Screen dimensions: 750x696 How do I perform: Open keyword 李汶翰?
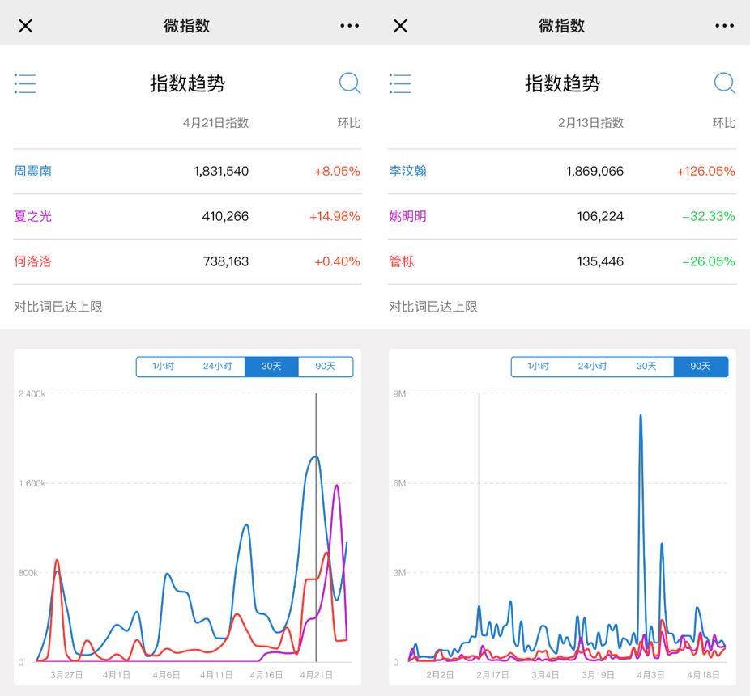tap(407, 171)
